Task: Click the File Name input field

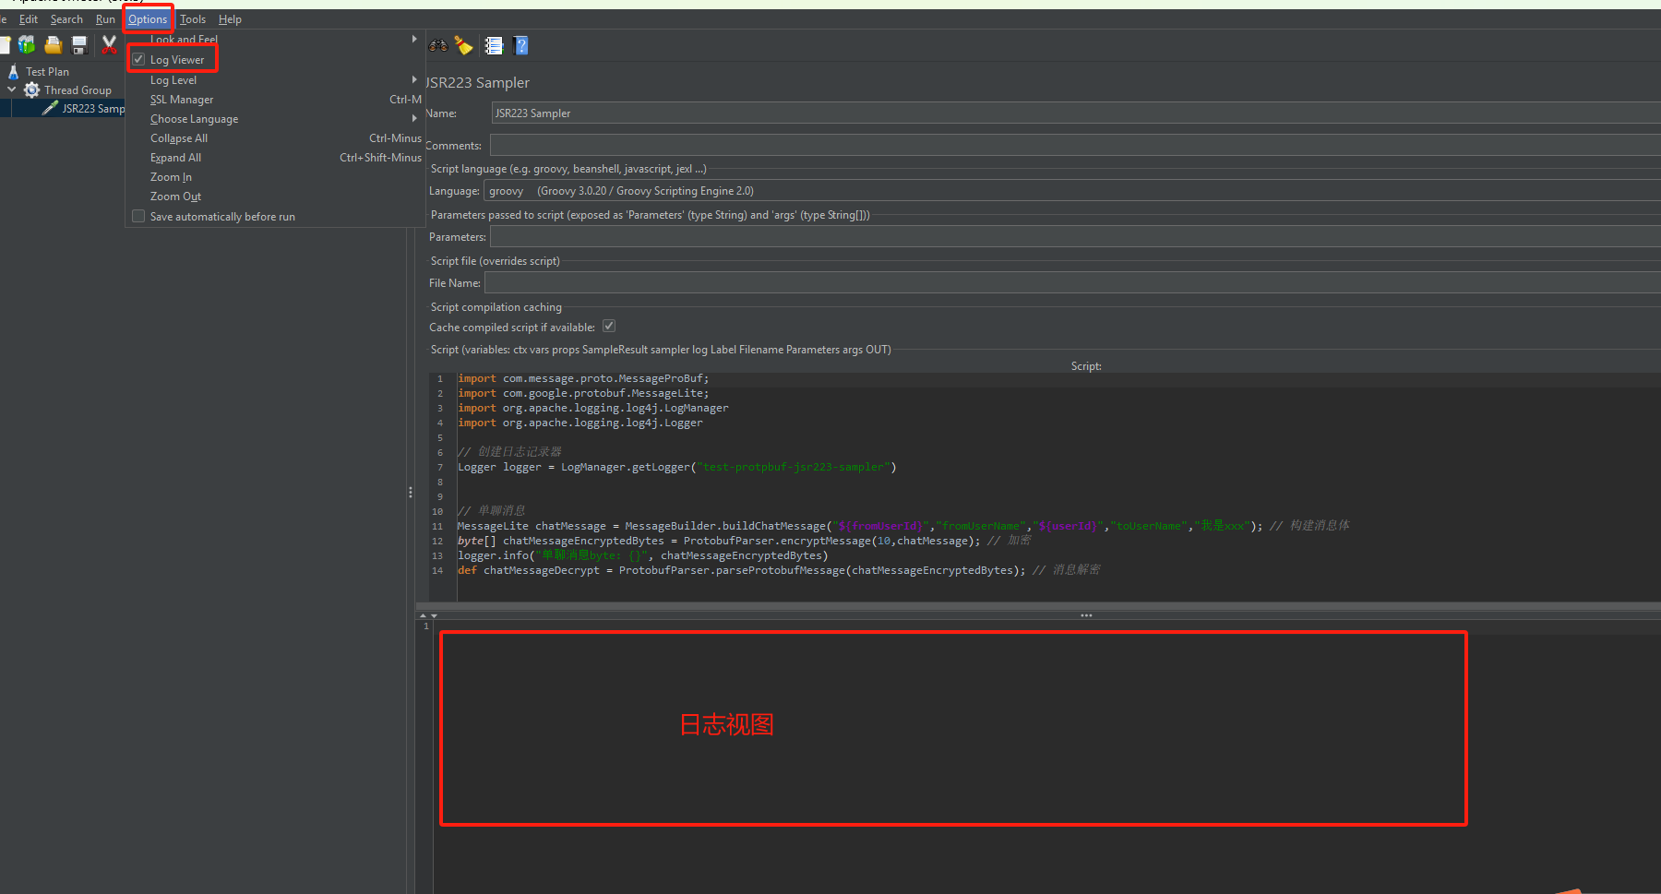Action: click(x=1072, y=283)
